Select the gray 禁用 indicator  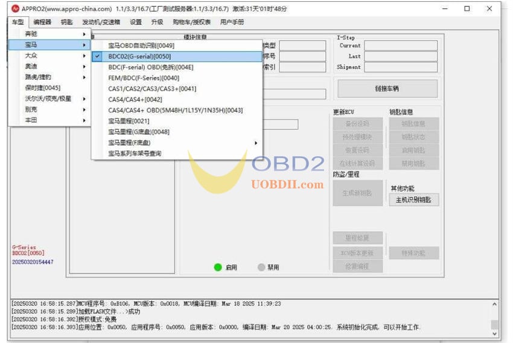click(x=261, y=267)
